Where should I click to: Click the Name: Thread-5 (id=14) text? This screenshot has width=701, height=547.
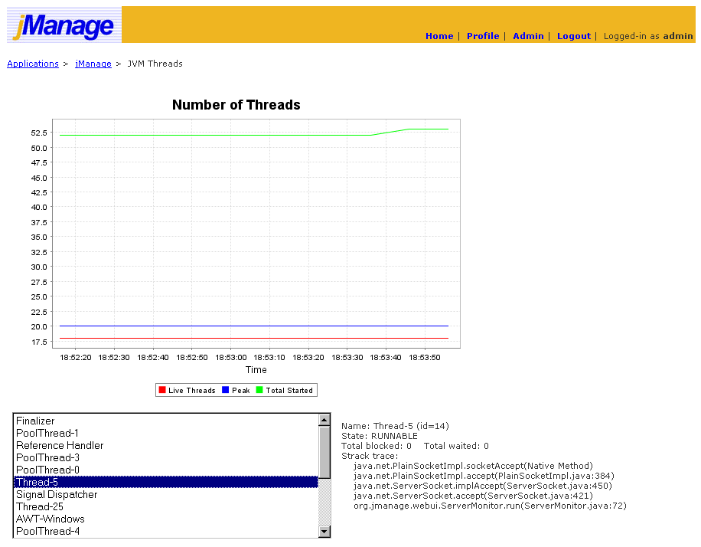[395, 426]
